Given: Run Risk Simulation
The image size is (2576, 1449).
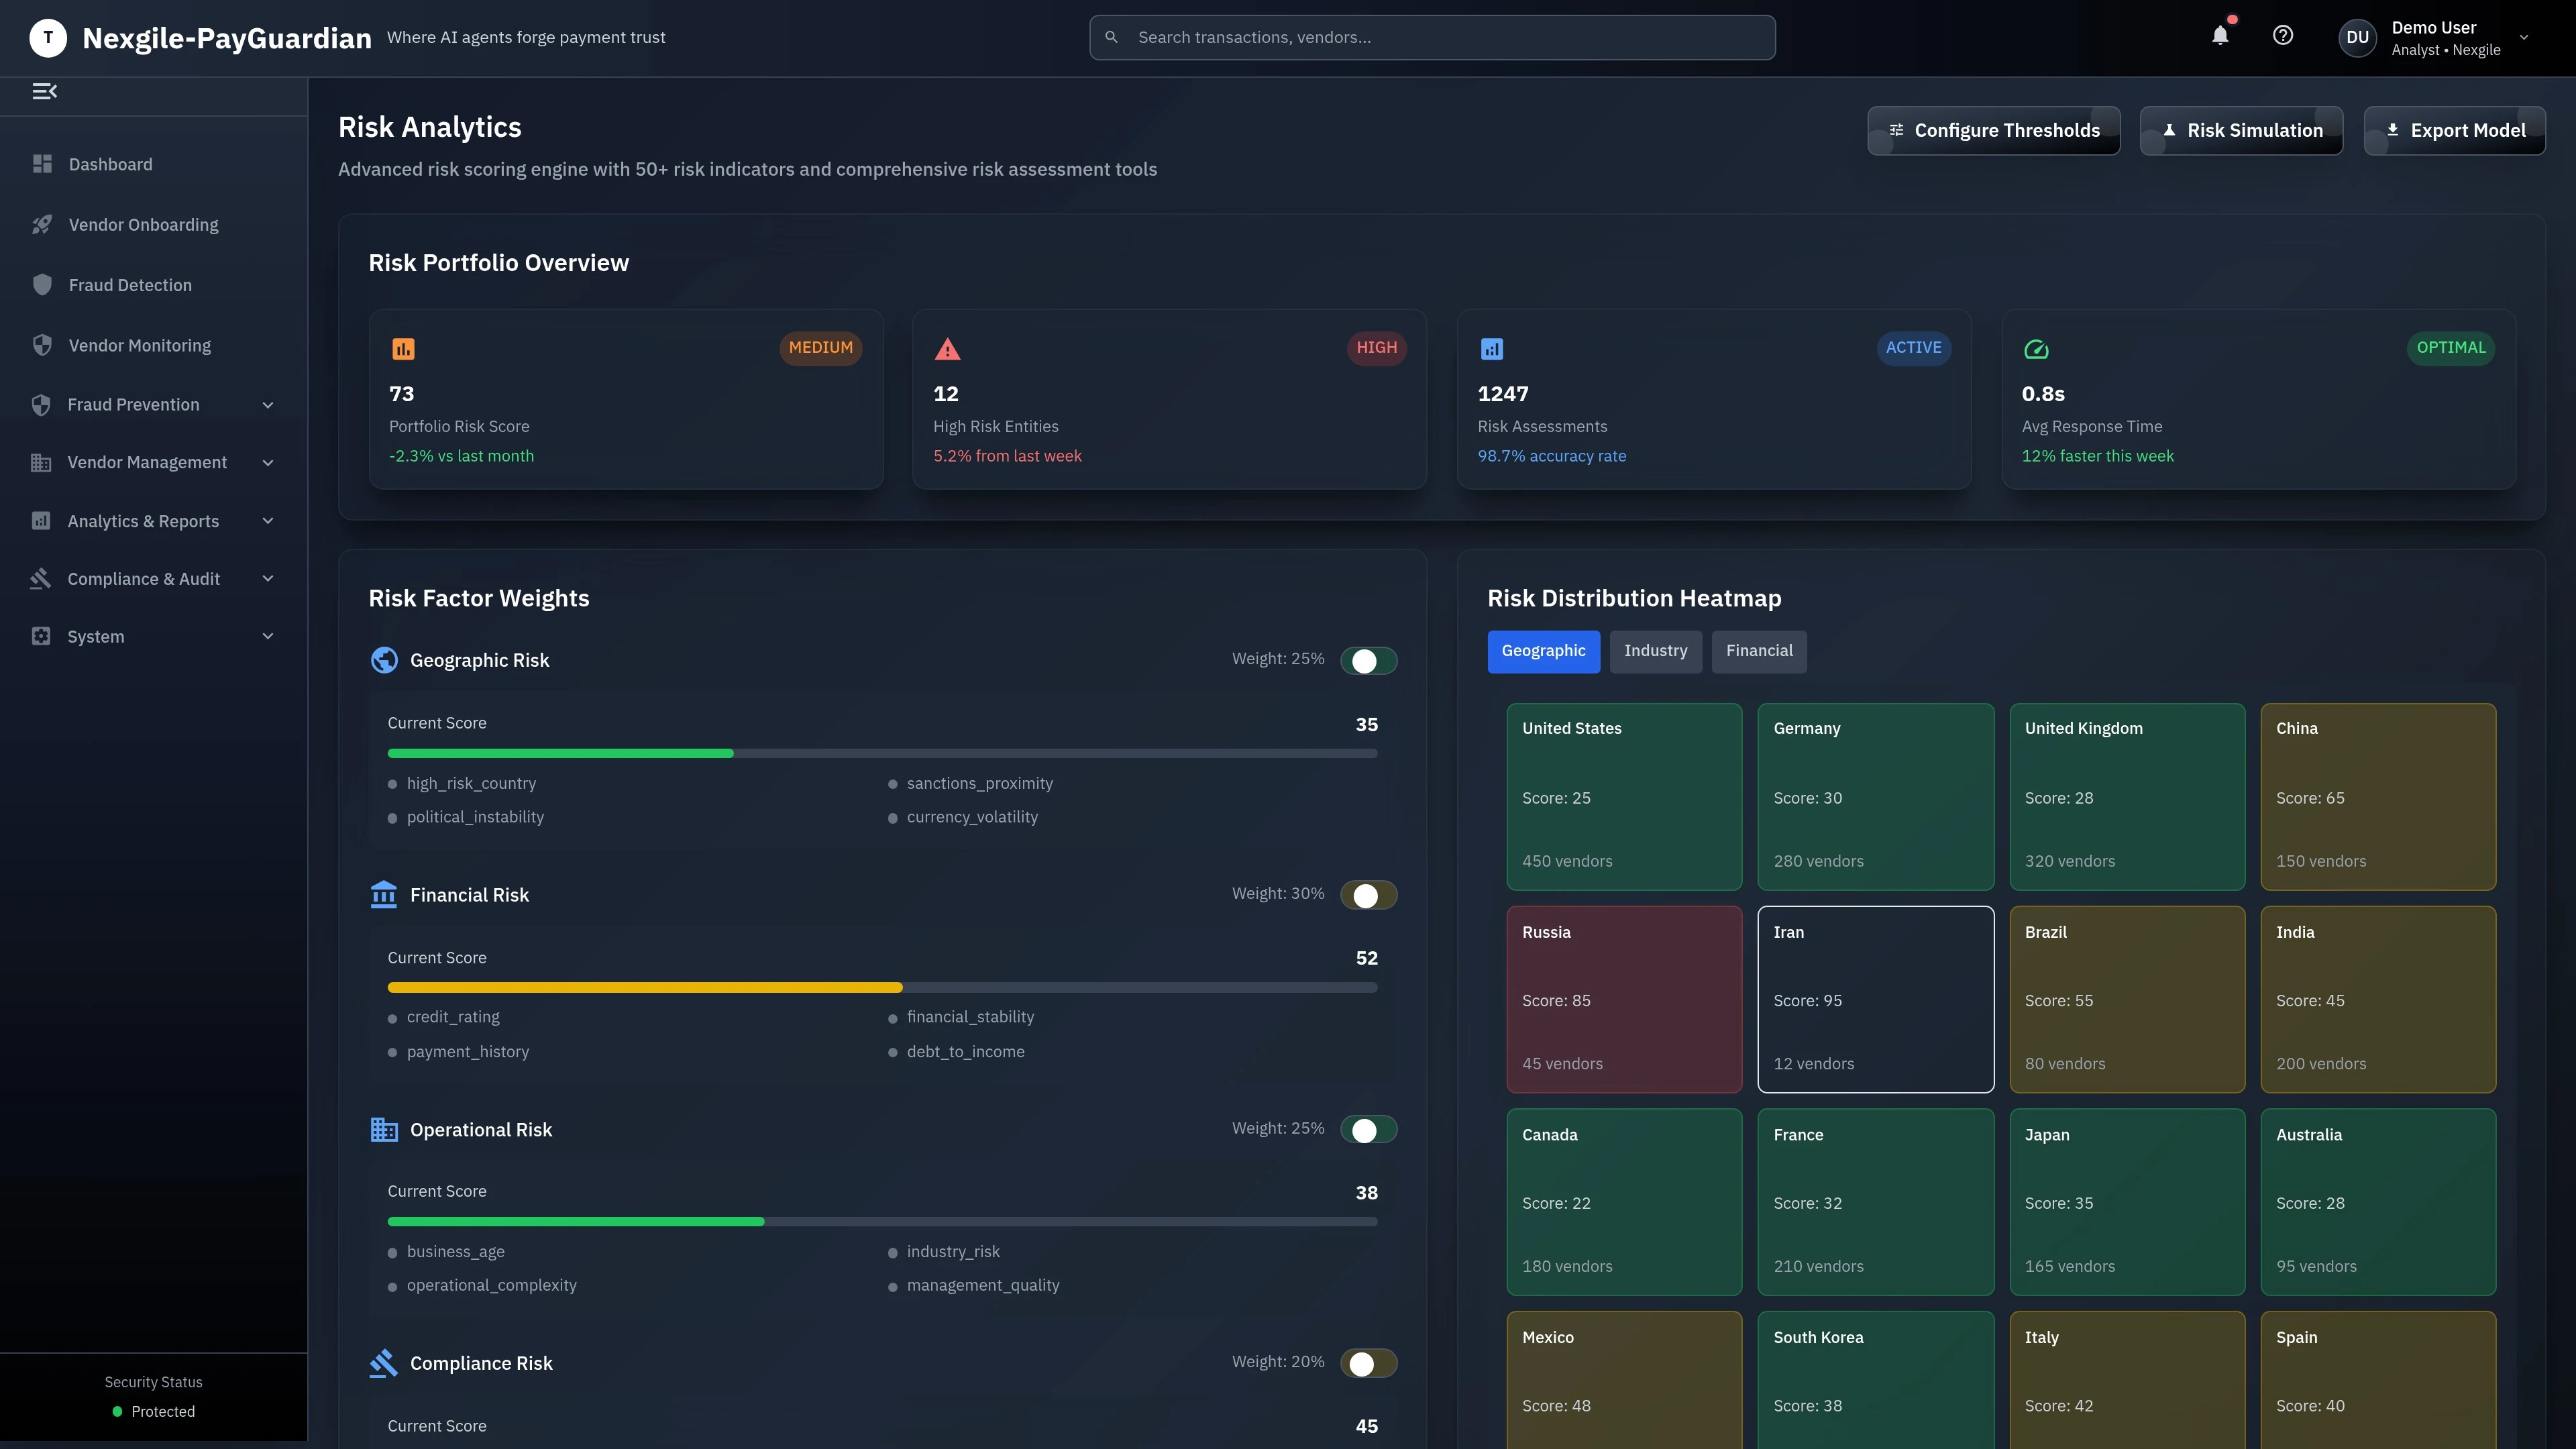Looking at the screenshot, I should coord(2241,130).
